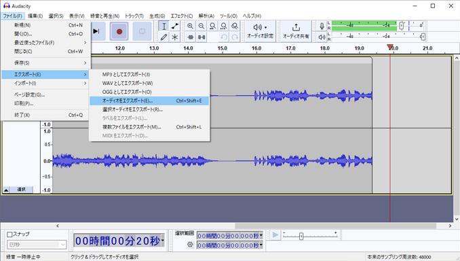This screenshot has height=261, width=460.
Task: Click the Zoom In magnifier
Action: click(190, 26)
